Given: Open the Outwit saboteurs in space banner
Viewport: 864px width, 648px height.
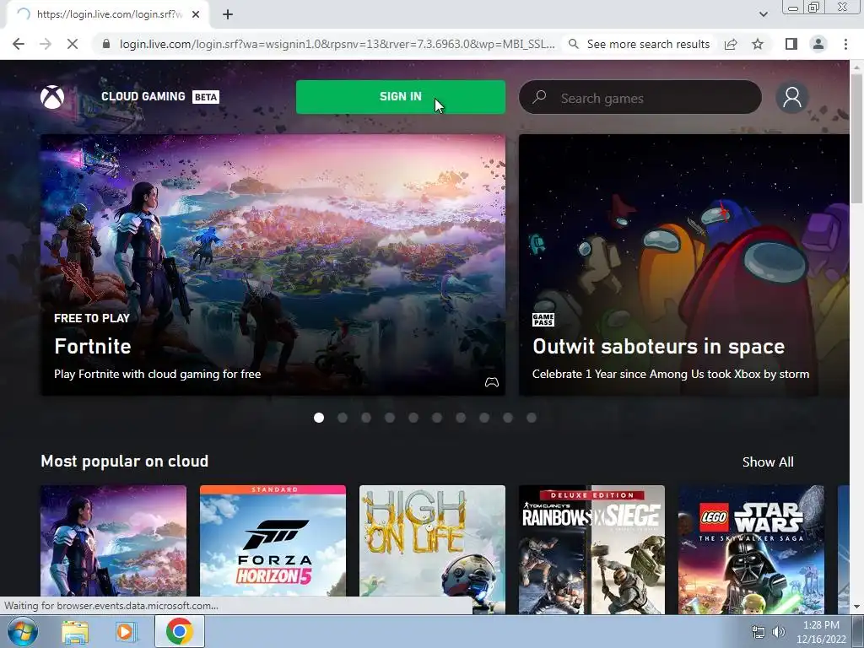Looking at the screenshot, I should point(683,265).
